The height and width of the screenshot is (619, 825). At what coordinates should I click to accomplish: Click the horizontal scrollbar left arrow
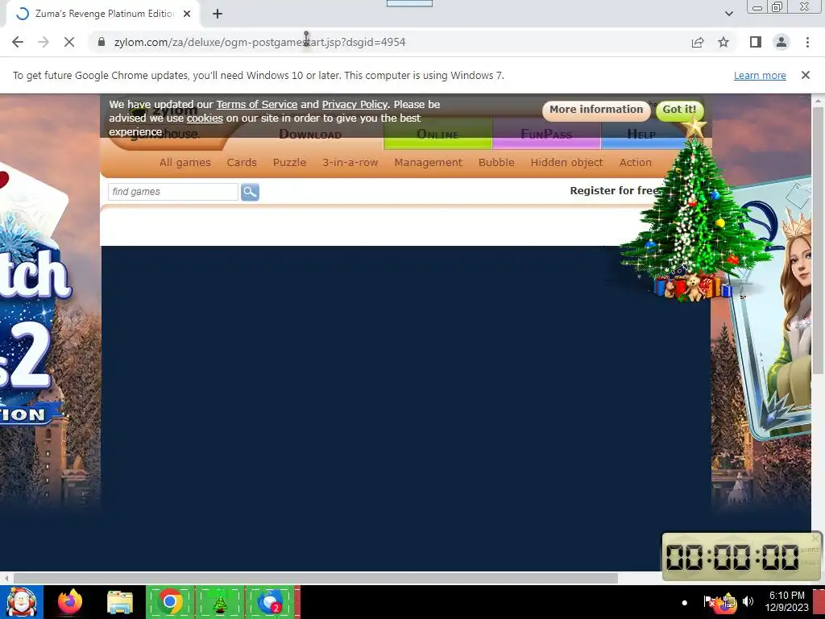[6, 578]
